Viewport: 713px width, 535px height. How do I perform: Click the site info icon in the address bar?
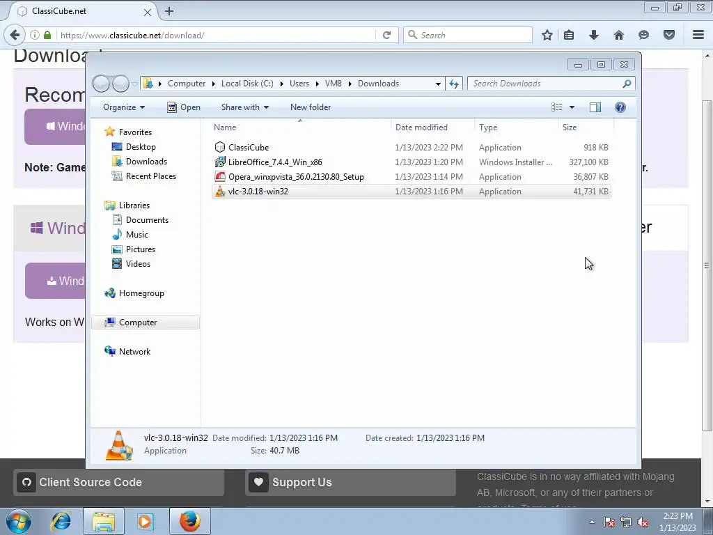coord(35,35)
